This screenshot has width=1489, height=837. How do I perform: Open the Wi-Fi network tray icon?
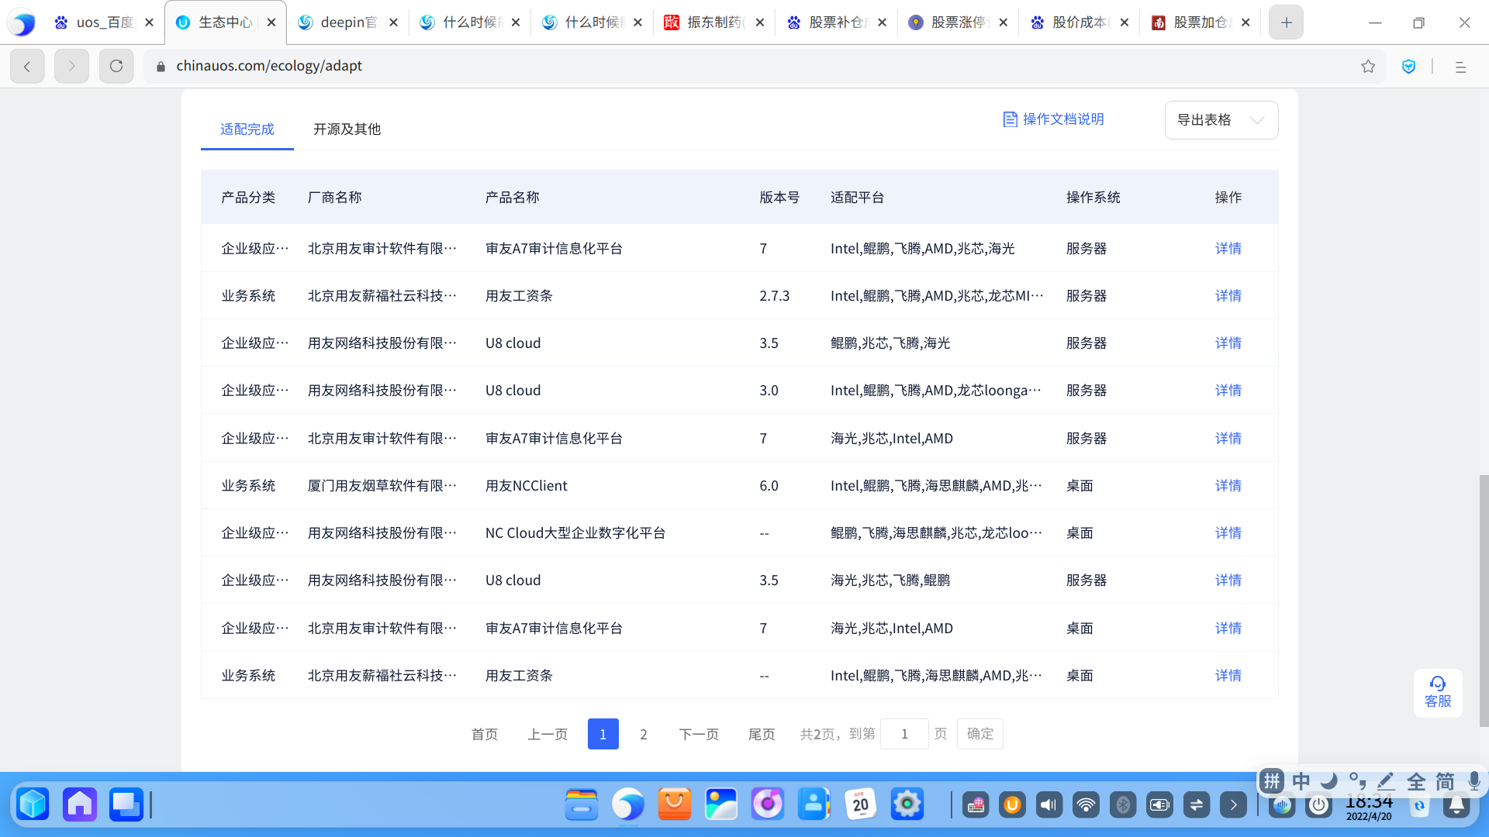[x=1086, y=805]
